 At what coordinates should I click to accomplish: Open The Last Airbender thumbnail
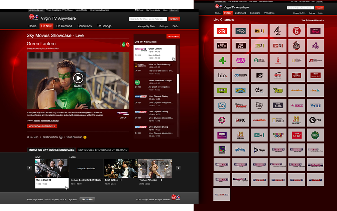tap(155, 168)
